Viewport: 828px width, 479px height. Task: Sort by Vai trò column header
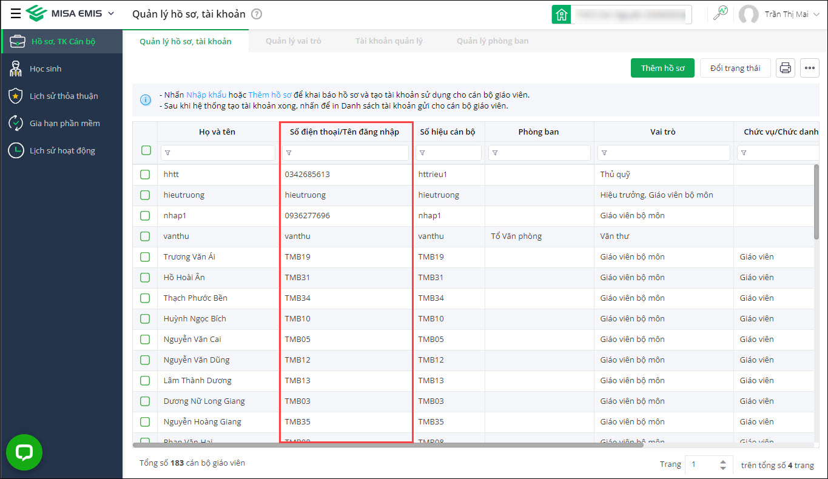(662, 132)
